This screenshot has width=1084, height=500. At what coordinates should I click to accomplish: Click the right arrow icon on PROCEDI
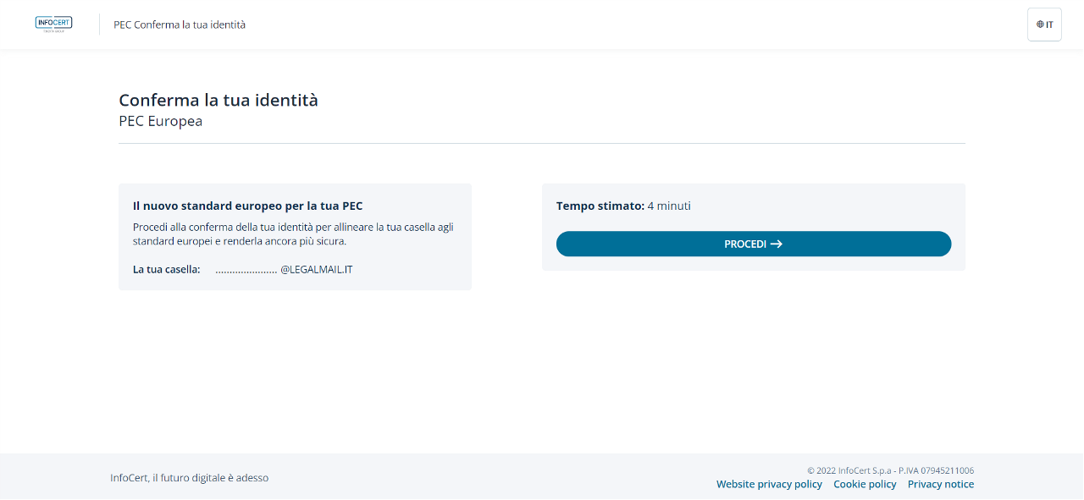pyautogui.click(x=776, y=244)
